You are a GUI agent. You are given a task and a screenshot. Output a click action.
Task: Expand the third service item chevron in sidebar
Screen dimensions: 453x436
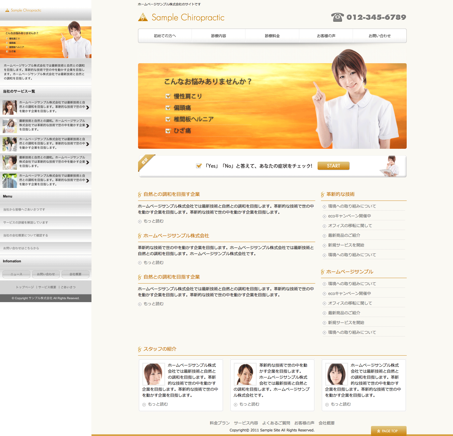coord(87,144)
